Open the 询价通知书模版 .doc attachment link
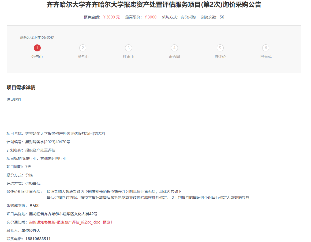 click(x=64, y=222)
